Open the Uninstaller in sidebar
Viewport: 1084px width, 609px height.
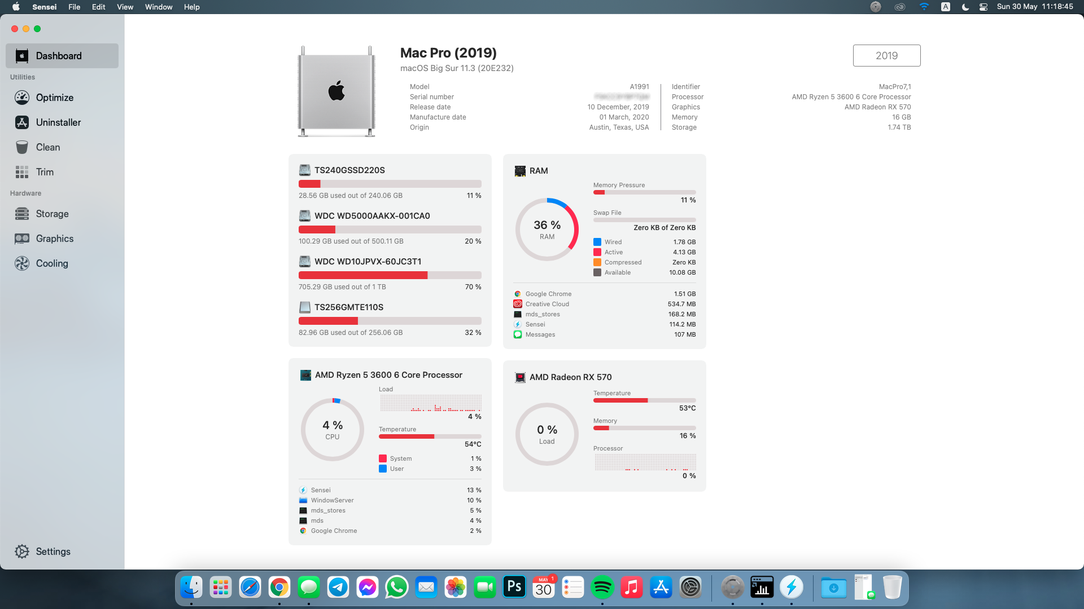(58, 122)
